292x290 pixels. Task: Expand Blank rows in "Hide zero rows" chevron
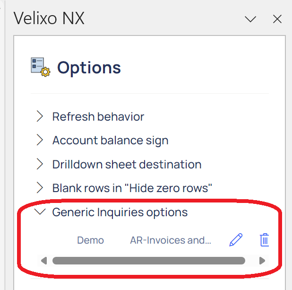[40, 187]
